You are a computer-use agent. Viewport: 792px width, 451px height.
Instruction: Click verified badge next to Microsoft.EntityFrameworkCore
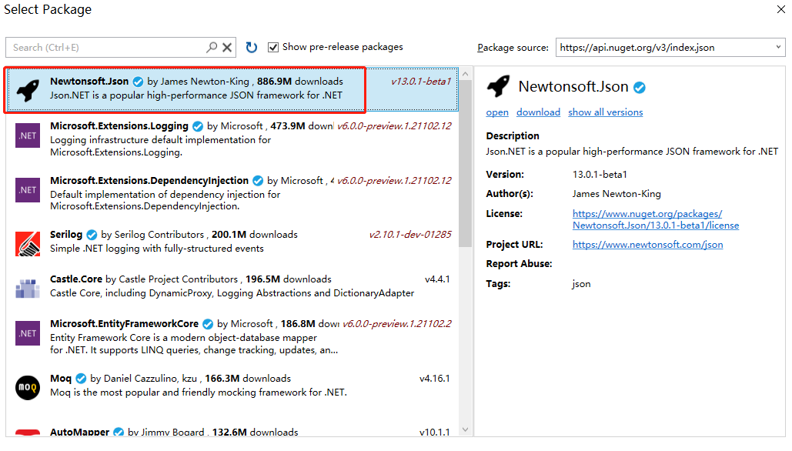(208, 324)
